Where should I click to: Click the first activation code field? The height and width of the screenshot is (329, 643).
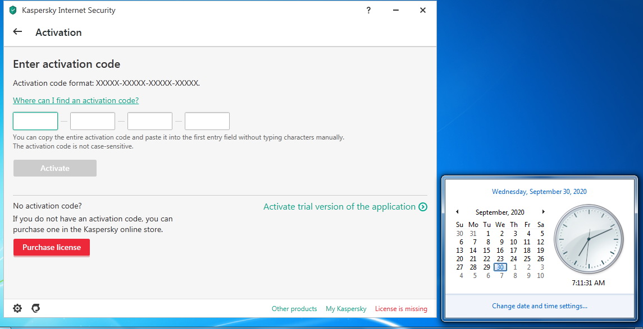(35, 121)
